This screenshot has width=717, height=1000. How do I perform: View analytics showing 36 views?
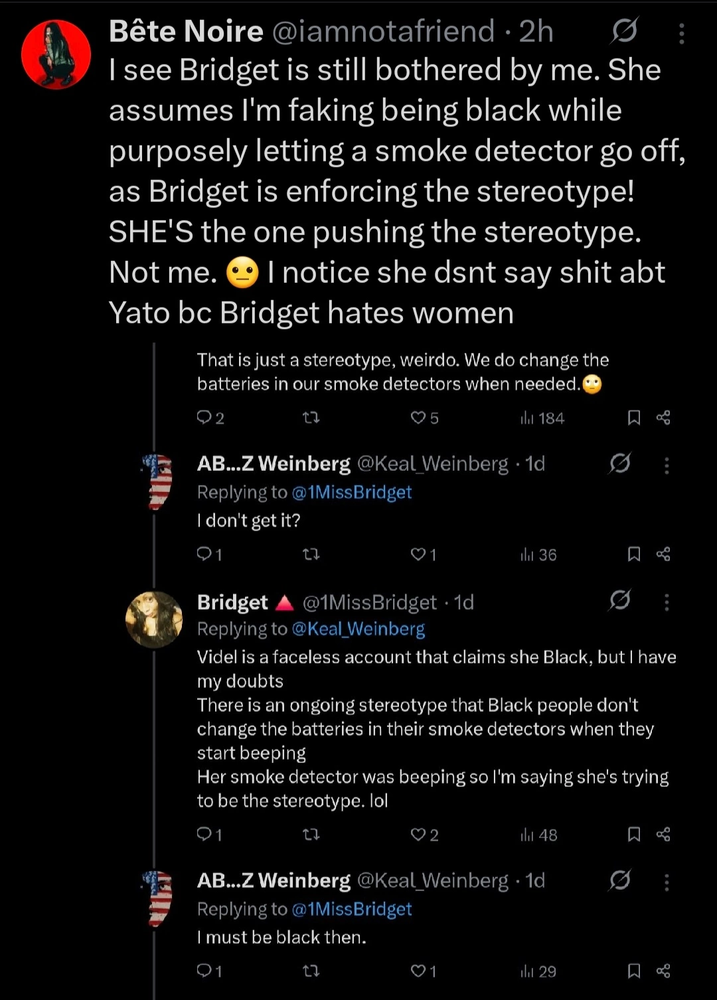tap(538, 554)
